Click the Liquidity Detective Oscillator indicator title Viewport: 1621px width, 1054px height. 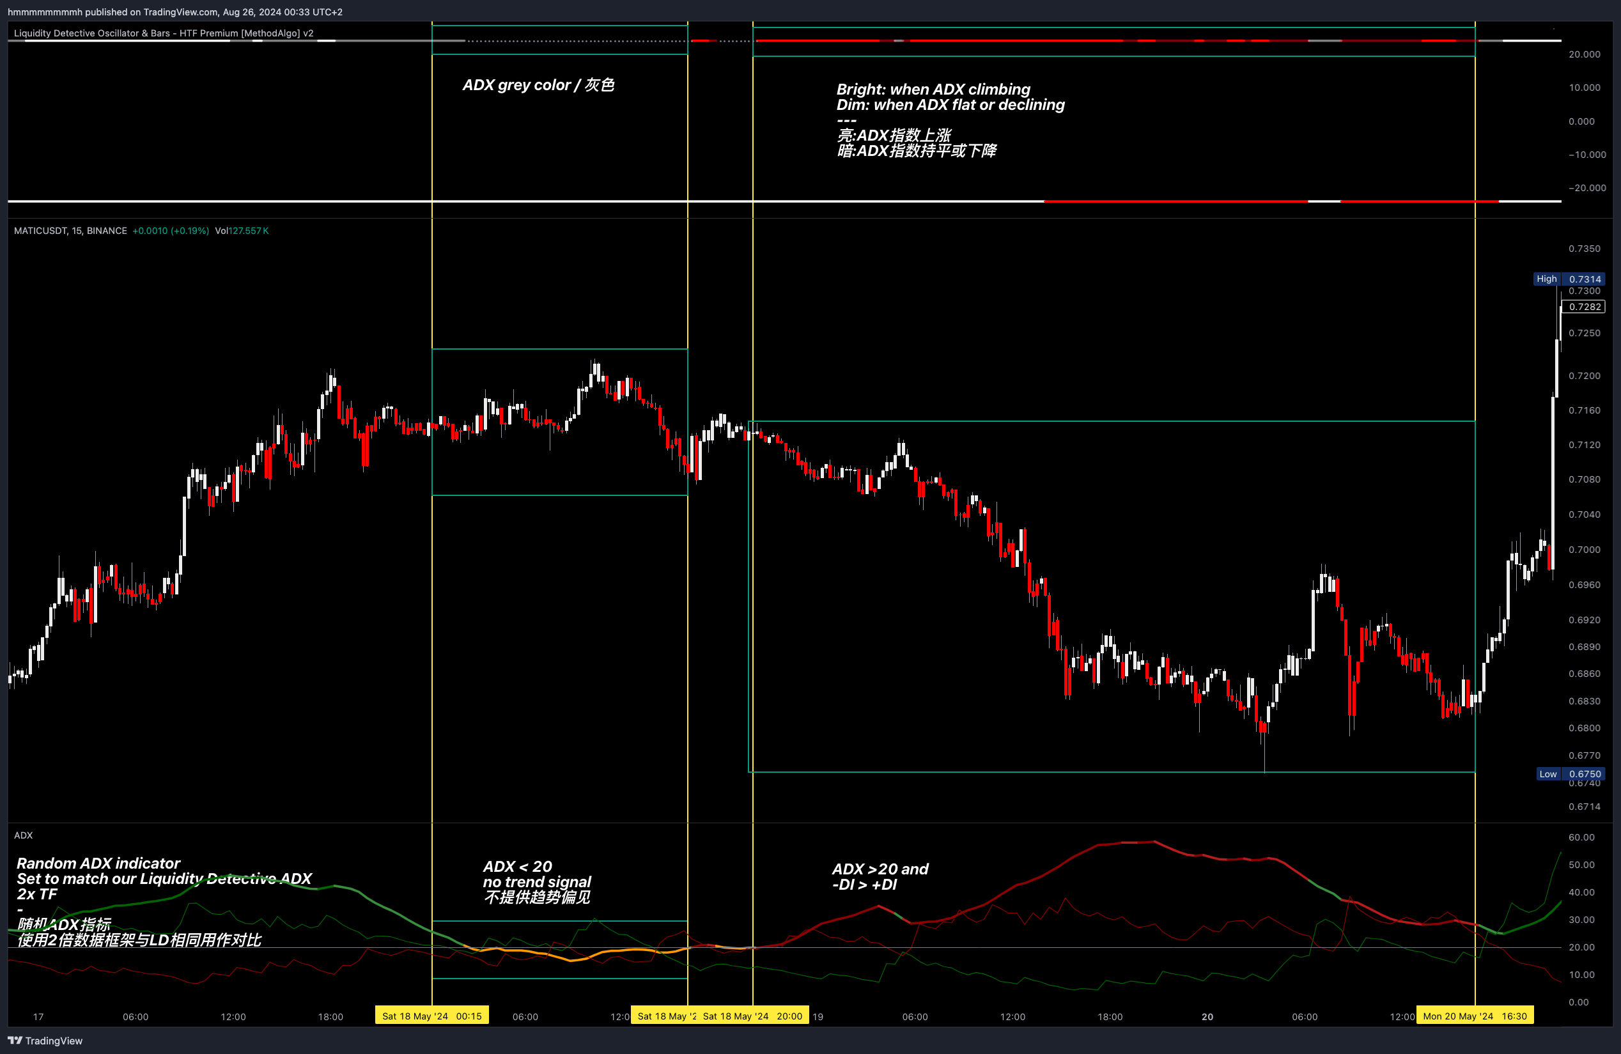click(x=164, y=33)
